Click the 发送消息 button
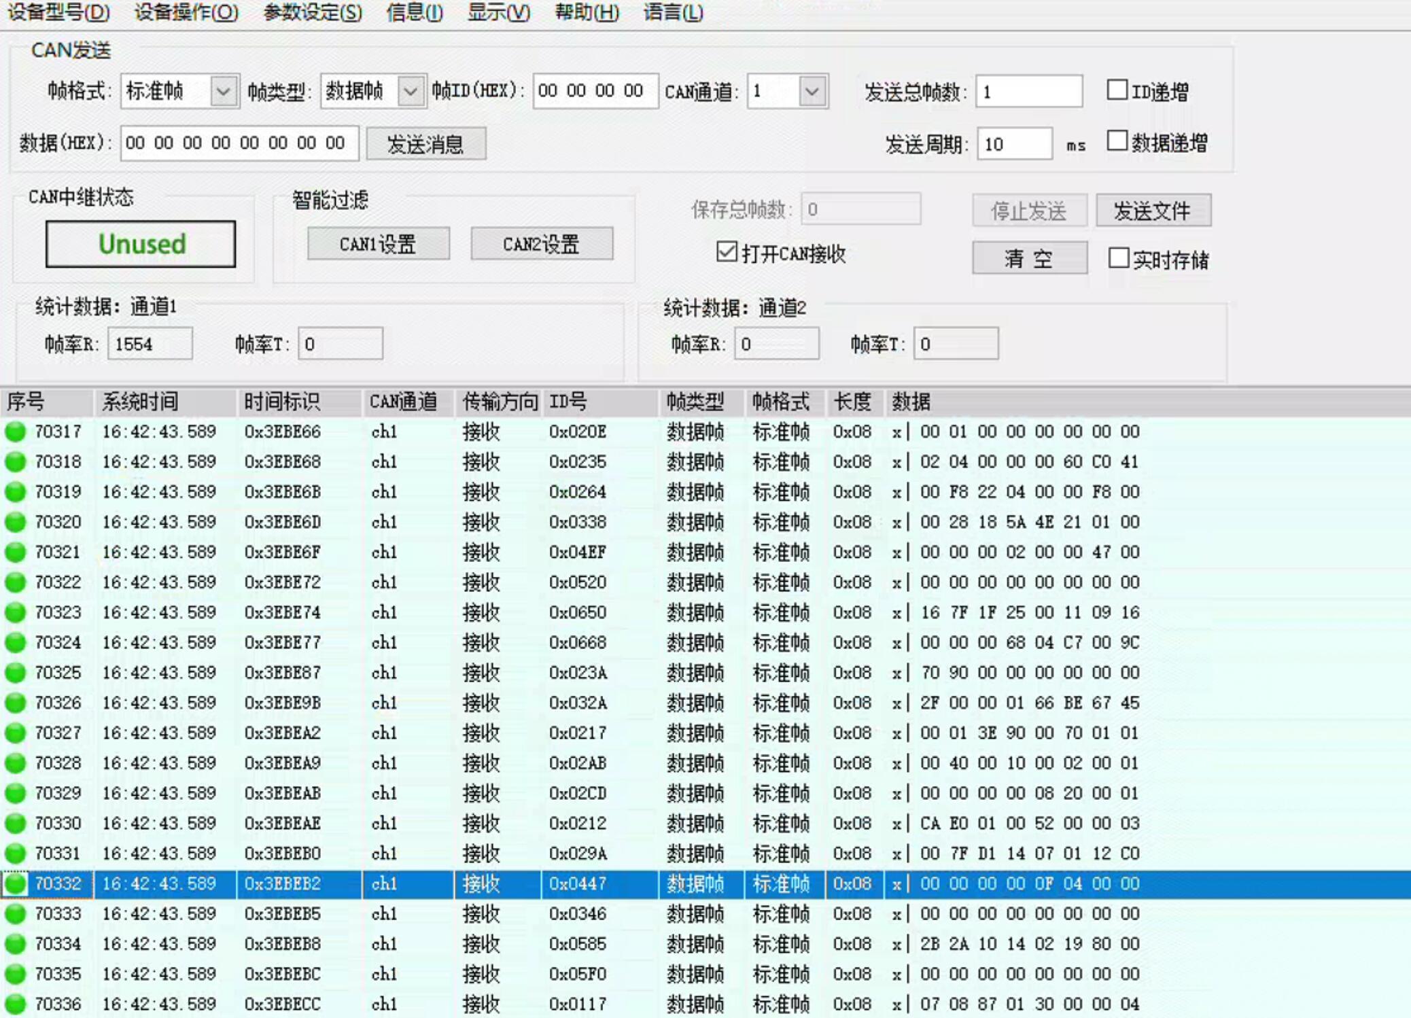 point(426,143)
